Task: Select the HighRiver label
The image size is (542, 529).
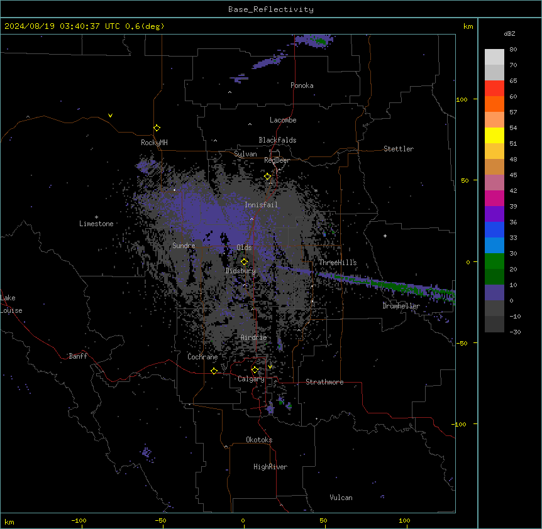Action: (270, 467)
